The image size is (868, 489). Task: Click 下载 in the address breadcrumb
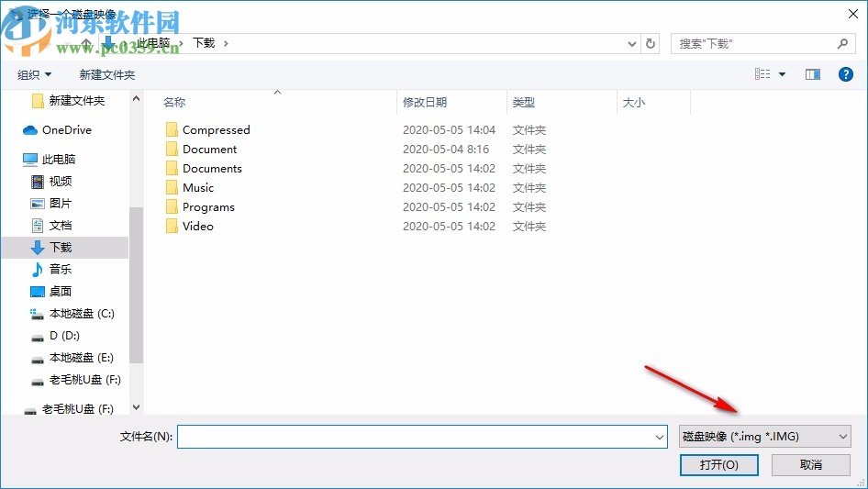click(203, 43)
